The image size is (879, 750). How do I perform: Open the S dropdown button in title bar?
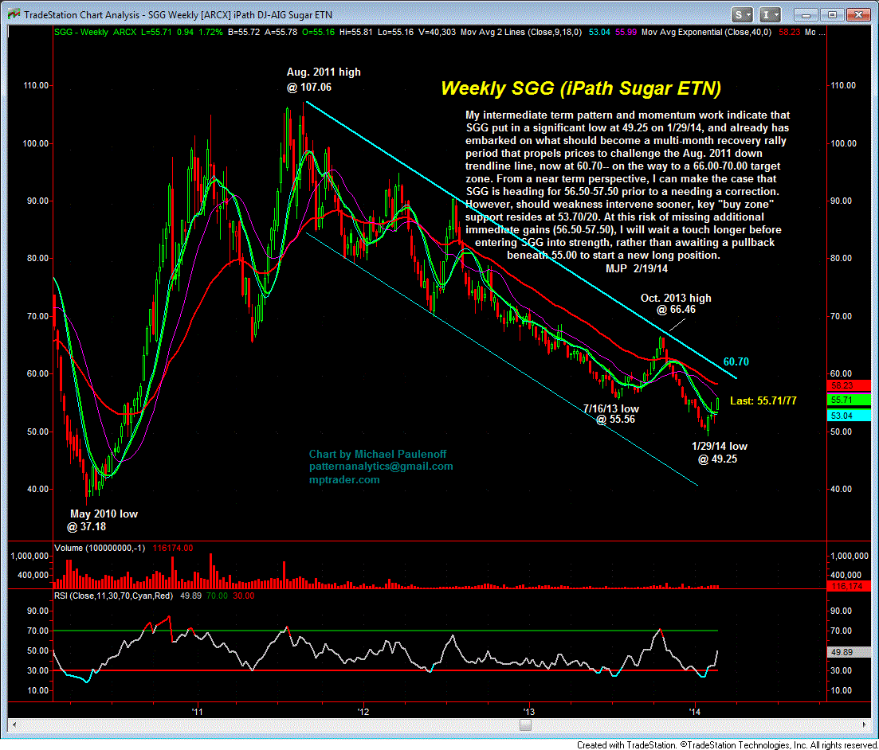coord(742,15)
